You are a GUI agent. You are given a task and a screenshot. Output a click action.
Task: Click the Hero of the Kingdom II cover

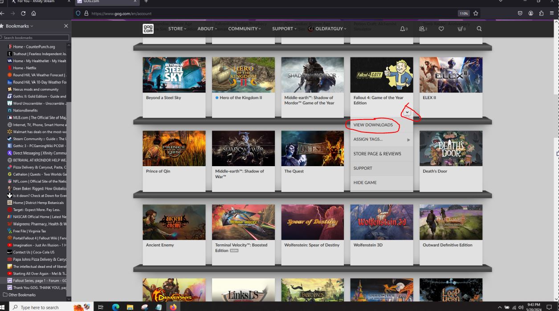(x=243, y=75)
